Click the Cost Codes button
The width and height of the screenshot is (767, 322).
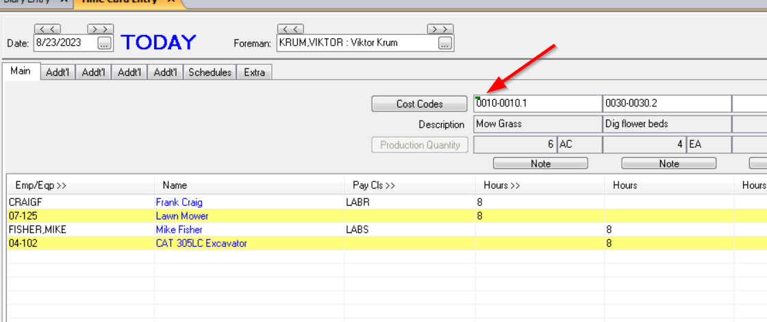tap(419, 104)
